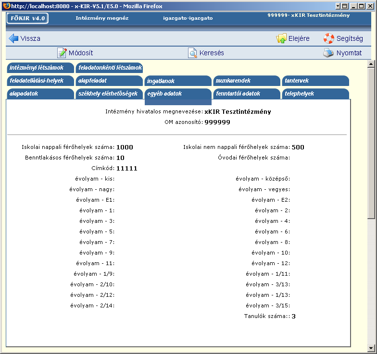Click the Keresés magnifier icon

pos(192,53)
